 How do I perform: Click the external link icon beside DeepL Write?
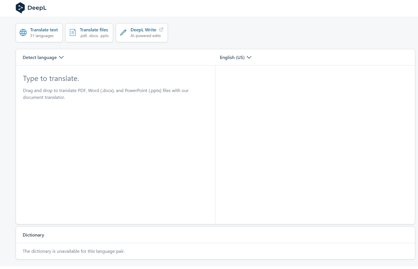[x=161, y=30]
